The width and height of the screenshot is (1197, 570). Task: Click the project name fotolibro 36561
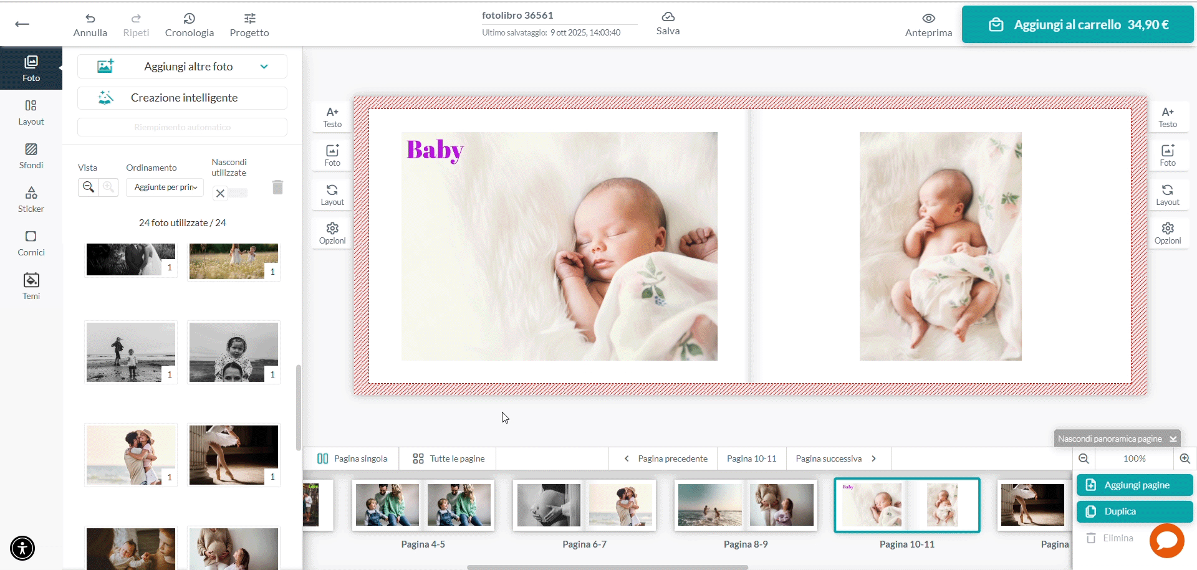coord(517,16)
